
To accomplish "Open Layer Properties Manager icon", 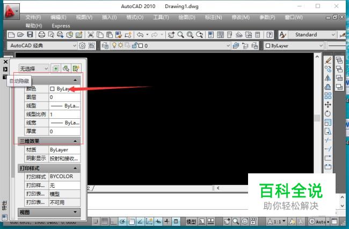I will [105, 45].
